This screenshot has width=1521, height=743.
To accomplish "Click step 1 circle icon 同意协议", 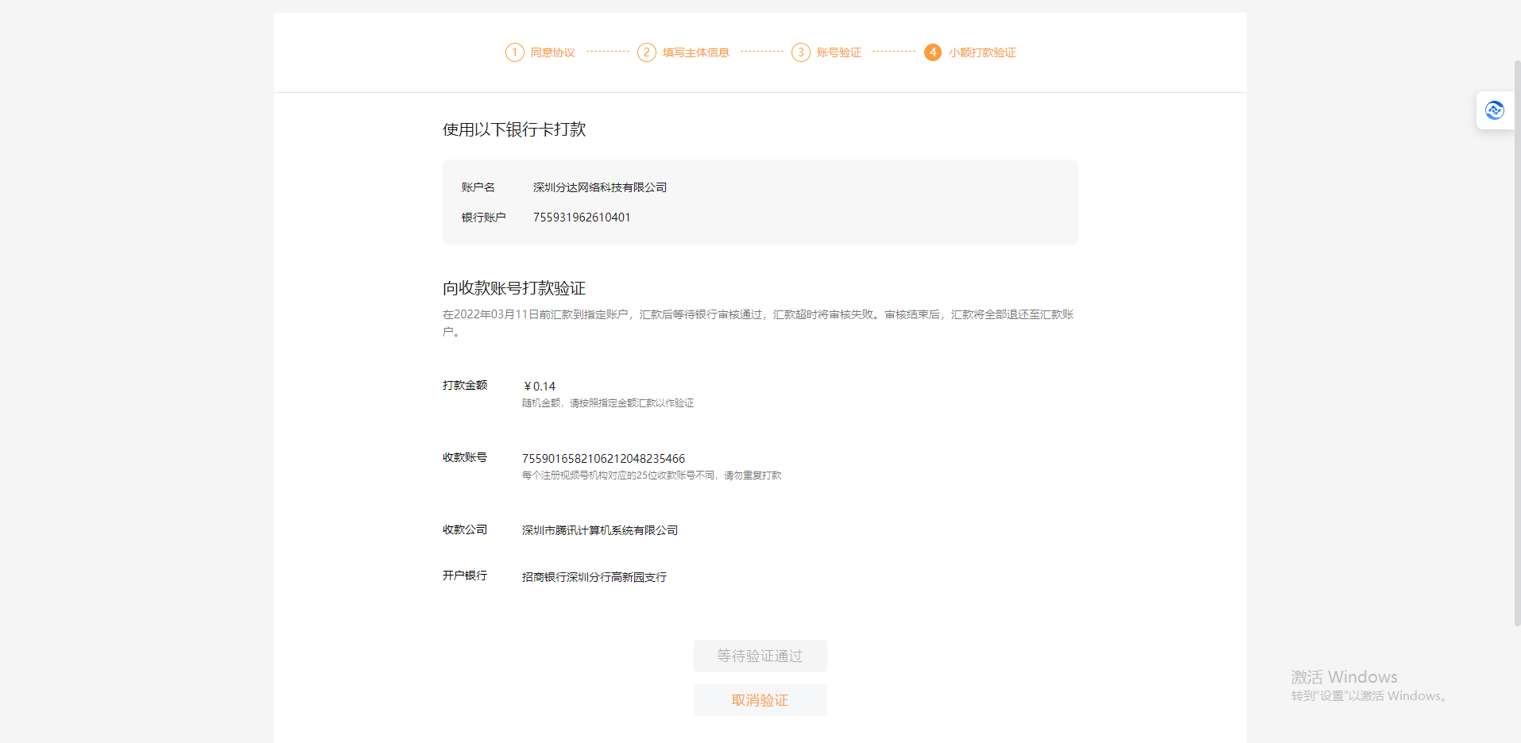I will 515,52.
